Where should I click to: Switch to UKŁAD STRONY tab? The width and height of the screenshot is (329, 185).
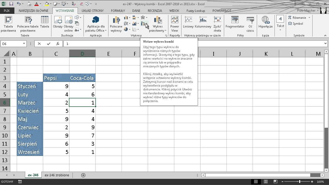point(93,11)
